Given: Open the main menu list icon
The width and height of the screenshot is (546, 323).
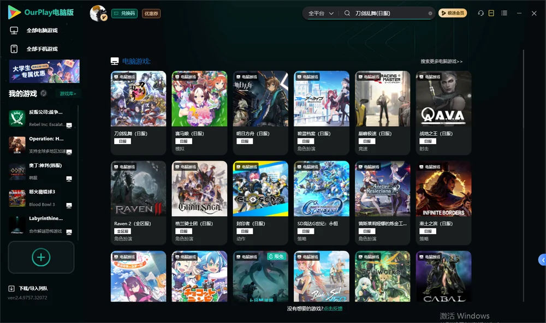Looking at the screenshot, I should coord(504,13).
